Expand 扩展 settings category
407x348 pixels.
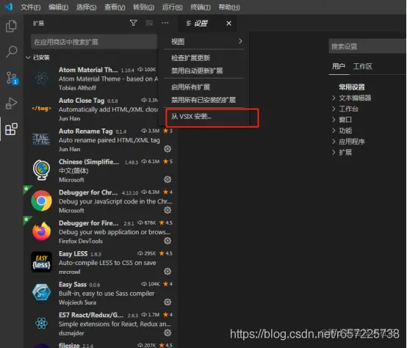pyautogui.click(x=334, y=152)
